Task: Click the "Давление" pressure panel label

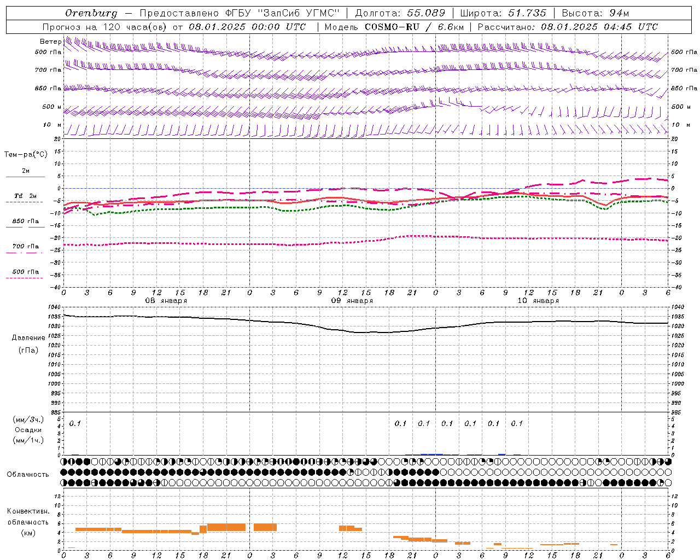Action: pos(28,338)
